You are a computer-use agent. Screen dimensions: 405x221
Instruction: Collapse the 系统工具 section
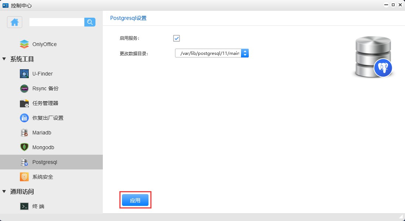pyautogui.click(x=4, y=59)
